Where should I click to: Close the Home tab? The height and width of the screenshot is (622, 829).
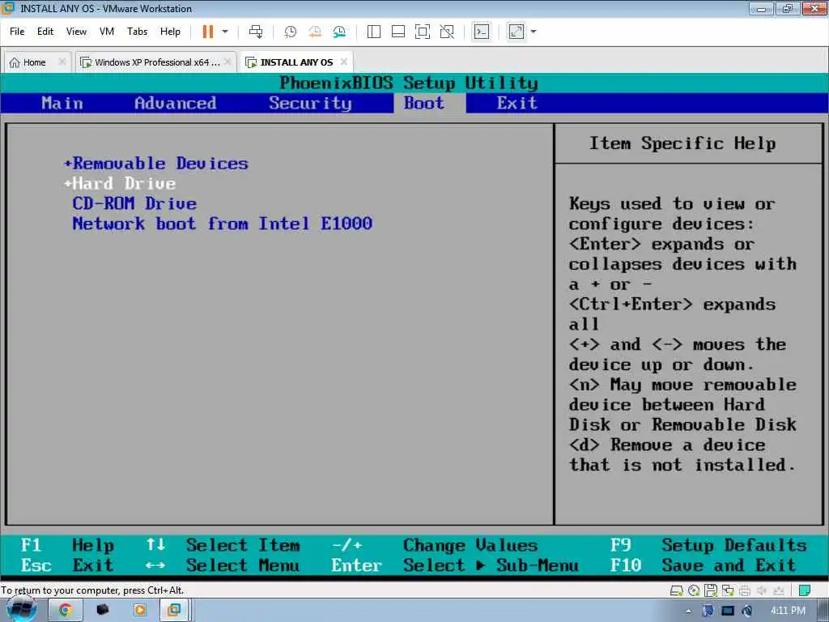62,62
